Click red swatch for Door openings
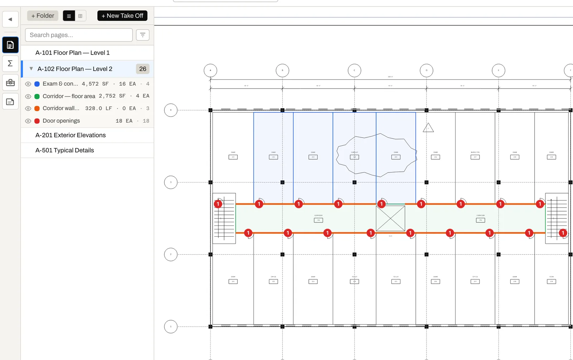 click(37, 121)
